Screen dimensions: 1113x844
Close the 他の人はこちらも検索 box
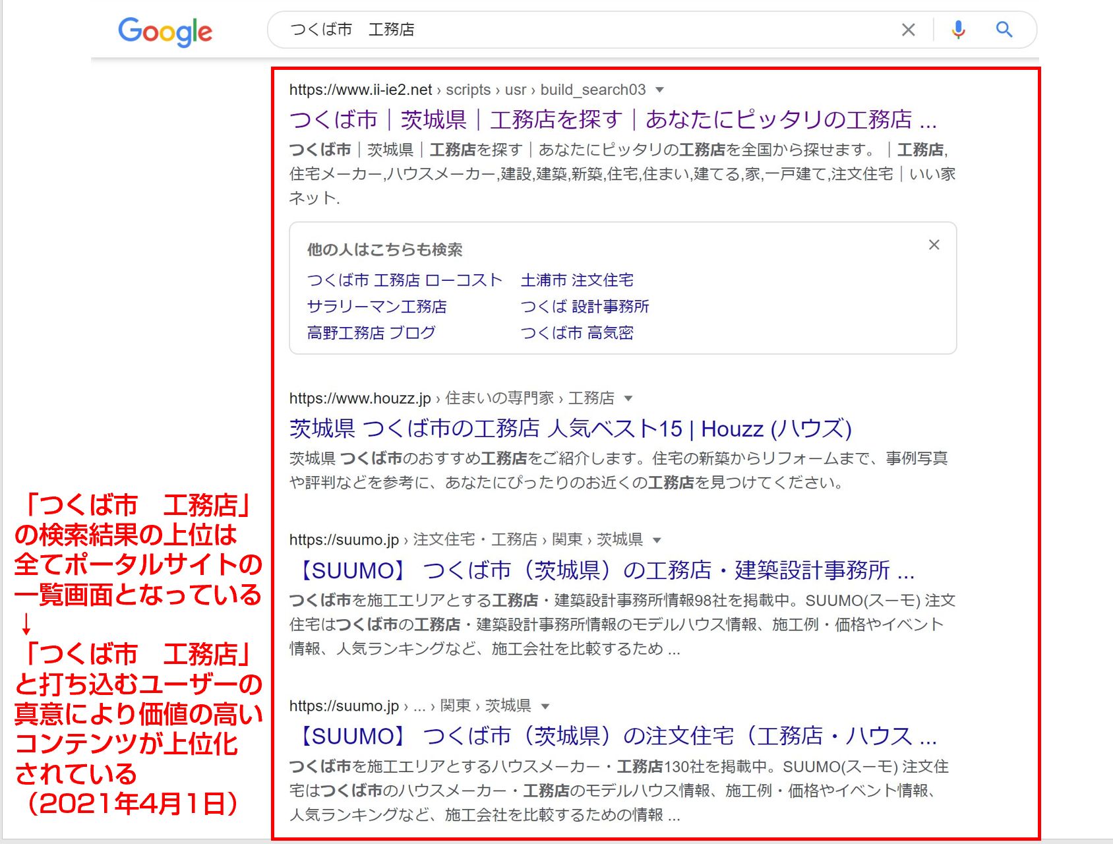tap(934, 245)
